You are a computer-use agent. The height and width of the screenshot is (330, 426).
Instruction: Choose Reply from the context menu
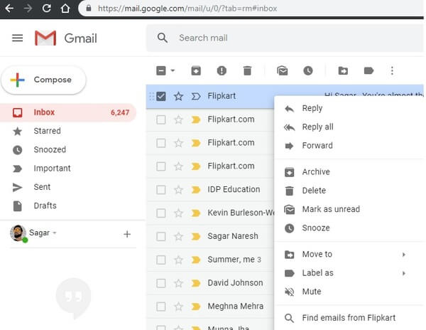(x=349, y=109)
